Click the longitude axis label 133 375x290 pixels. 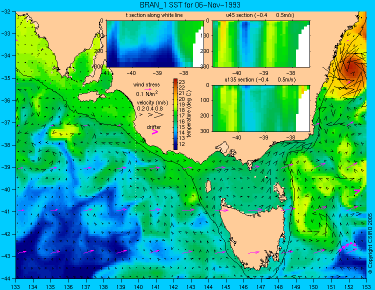pos(16,286)
